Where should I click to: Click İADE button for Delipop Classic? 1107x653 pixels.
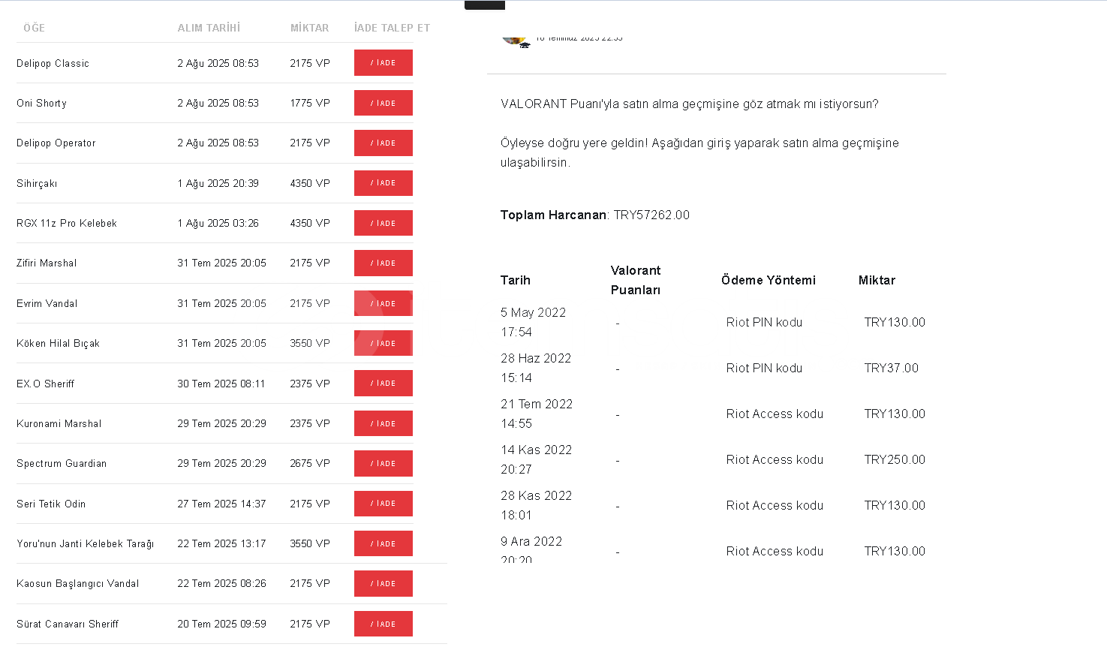point(384,63)
